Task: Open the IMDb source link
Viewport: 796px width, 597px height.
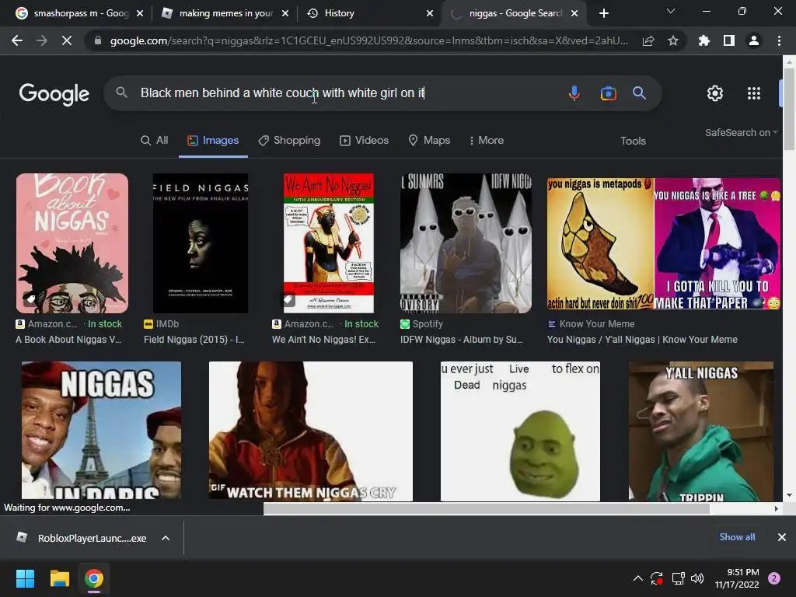Action: click(162, 324)
